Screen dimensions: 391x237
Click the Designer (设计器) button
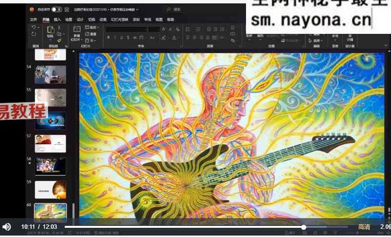click(x=350, y=37)
